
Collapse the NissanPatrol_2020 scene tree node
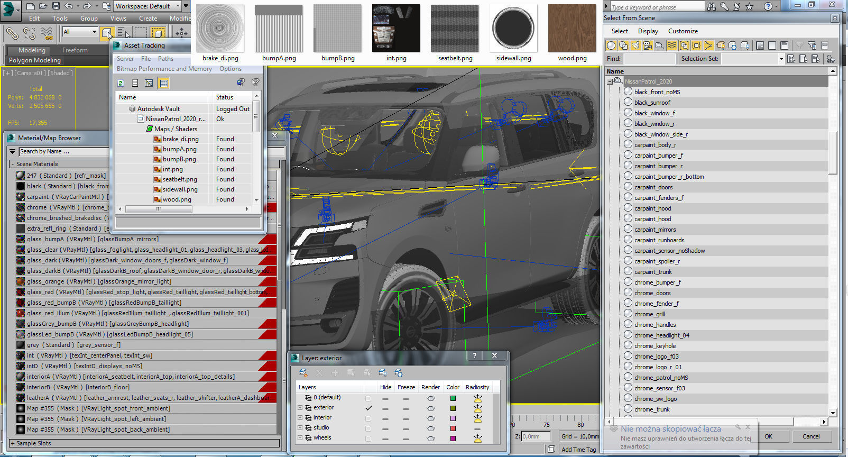610,81
